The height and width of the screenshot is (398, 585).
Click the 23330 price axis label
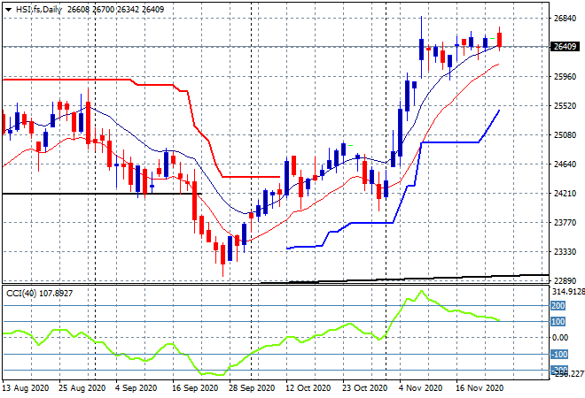tap(565, 251)
